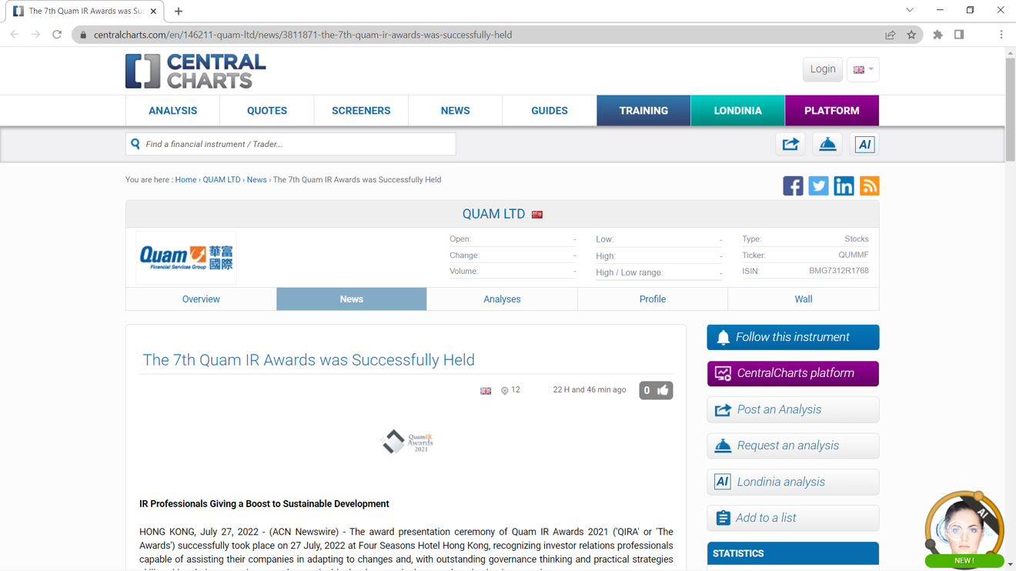Screen dimensions: 1016x571
Task: Click the Quam company logo
Action: click(x=186, y=258)
